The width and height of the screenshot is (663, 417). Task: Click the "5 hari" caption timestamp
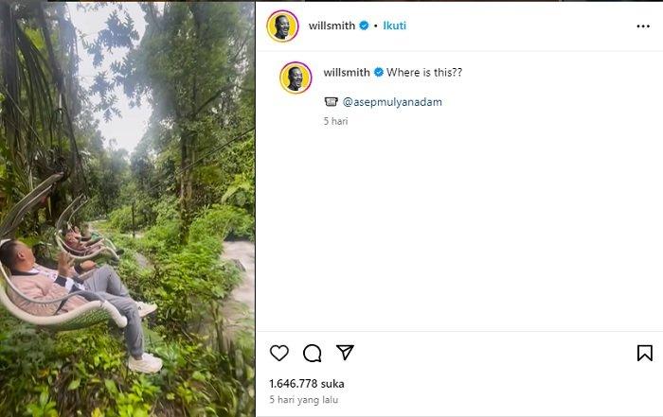[x=335, y=121]
